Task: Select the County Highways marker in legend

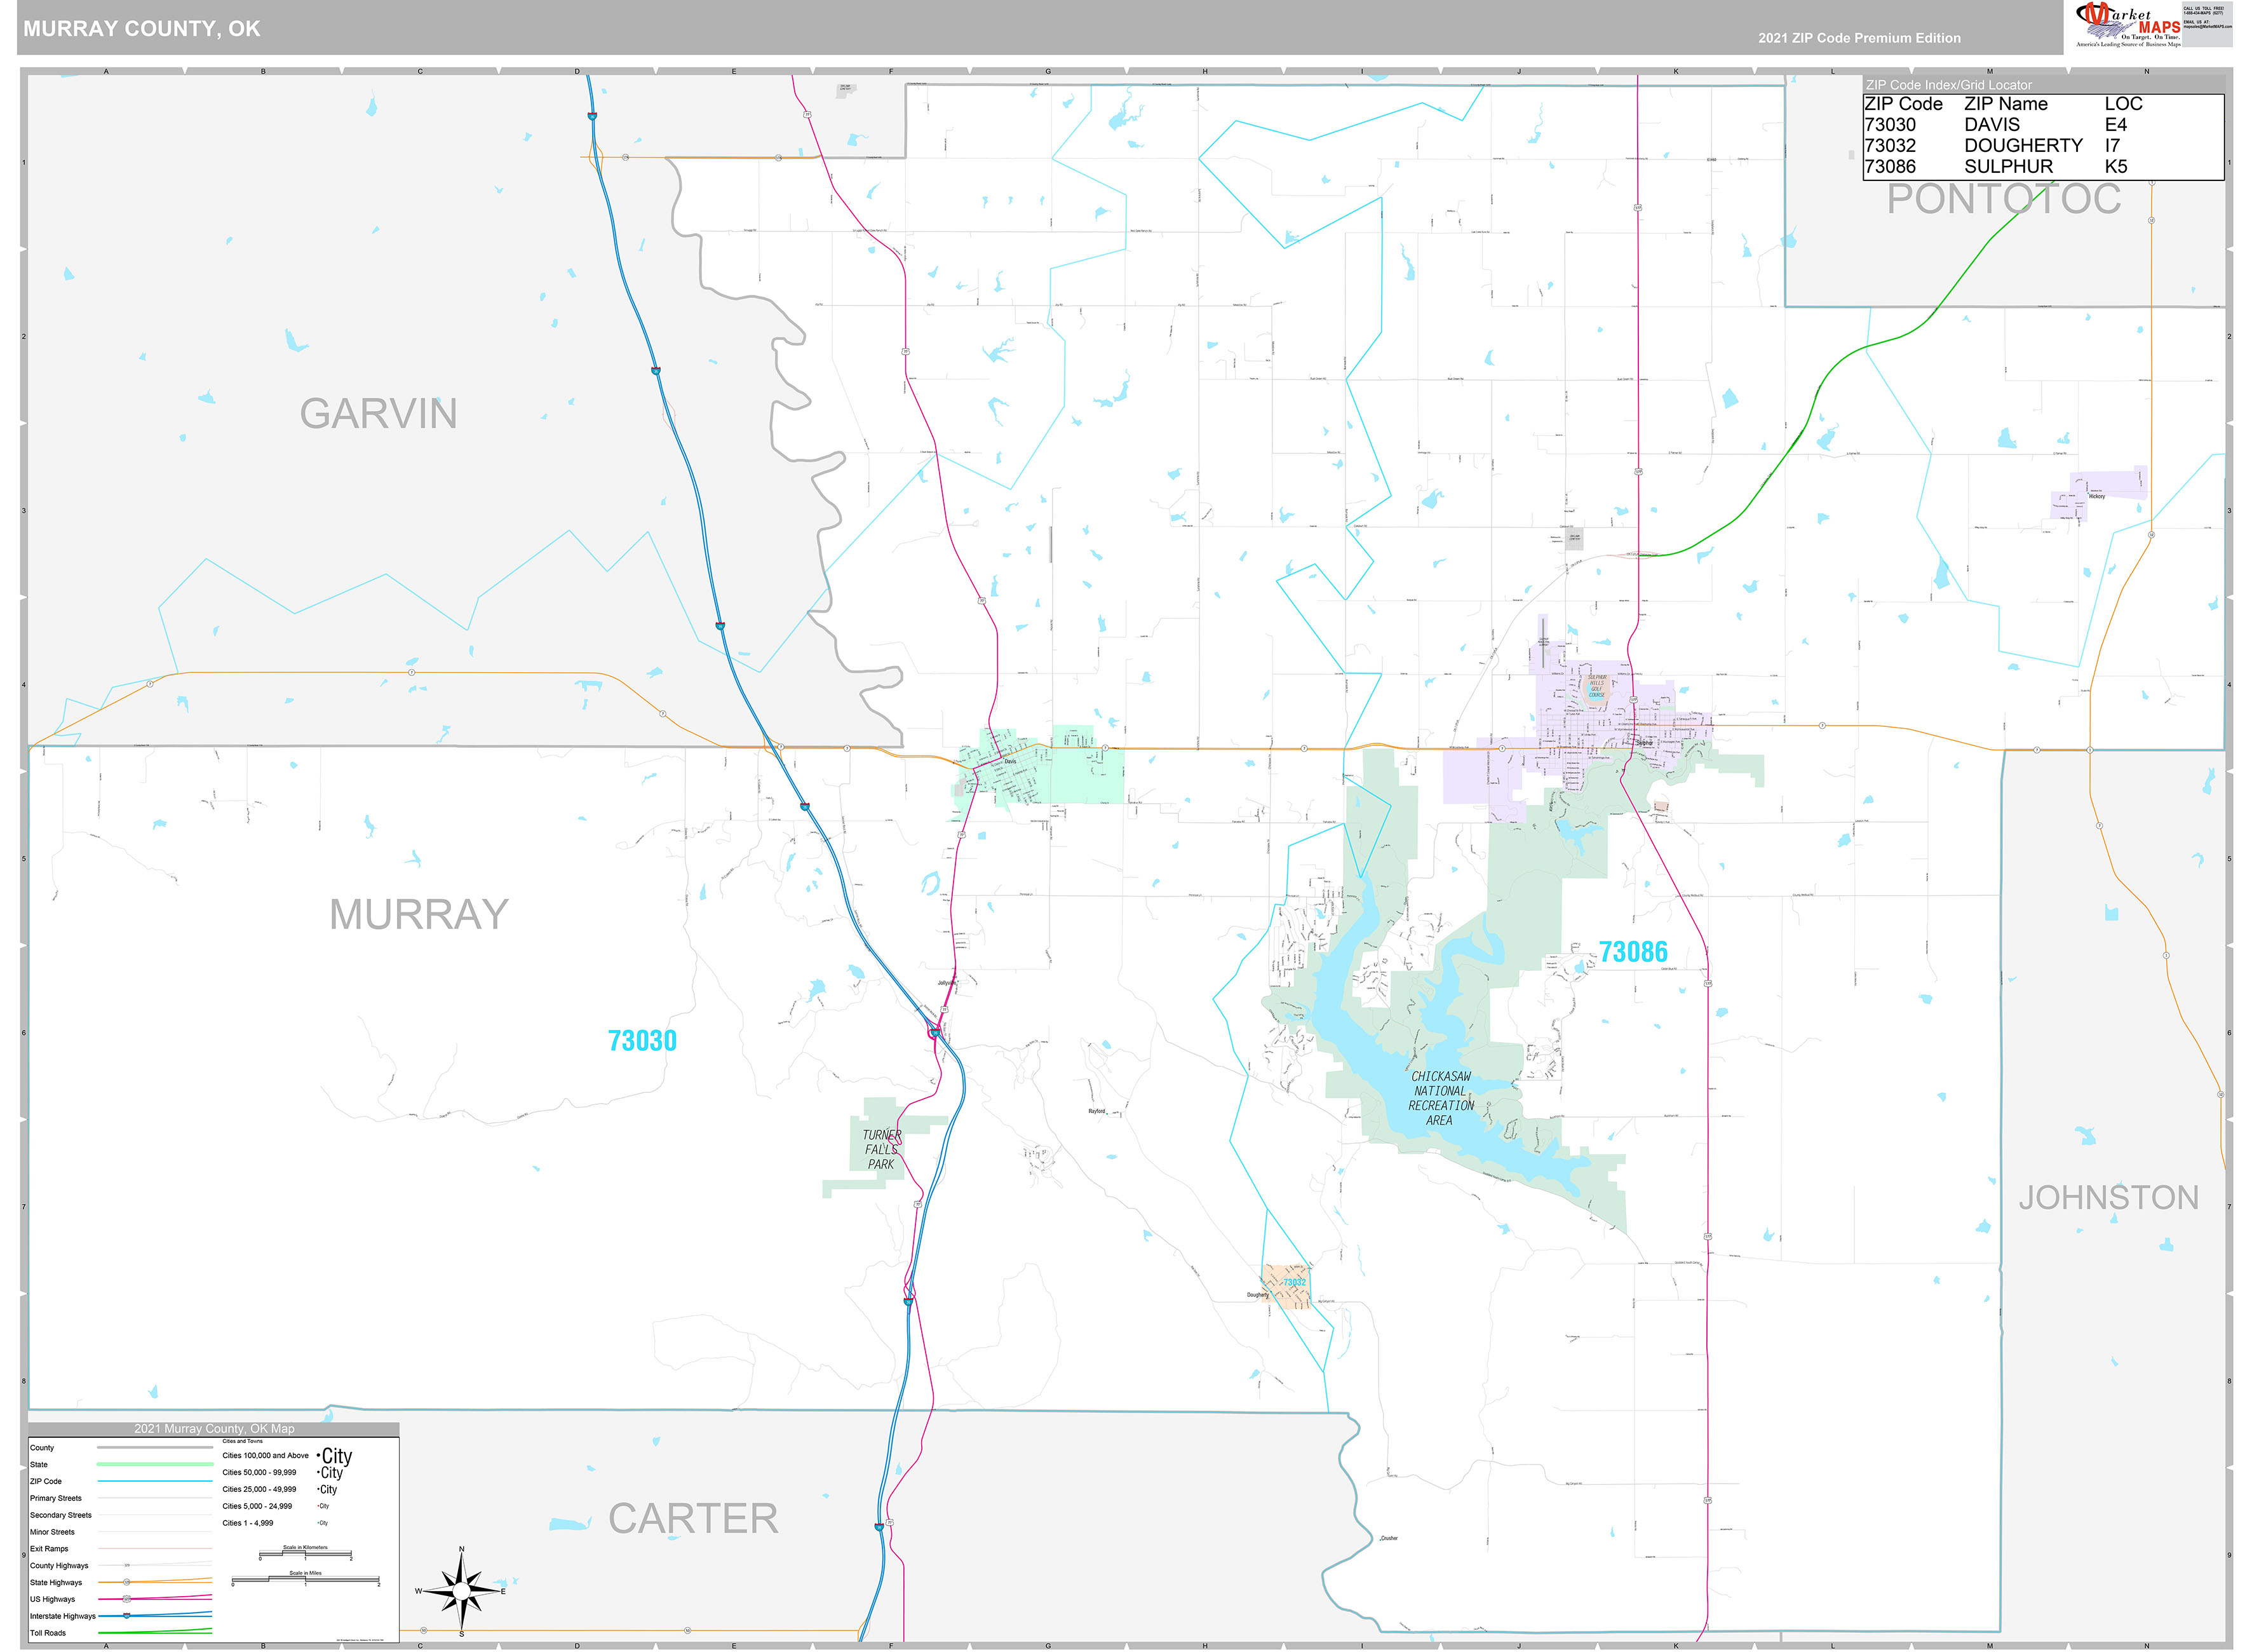Action: 127,1566
